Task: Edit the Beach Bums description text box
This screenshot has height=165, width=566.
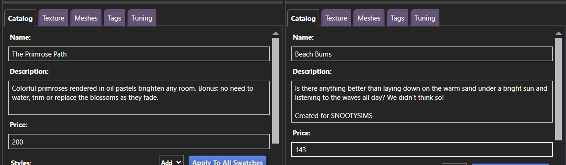Action: (x=422, y=102)
